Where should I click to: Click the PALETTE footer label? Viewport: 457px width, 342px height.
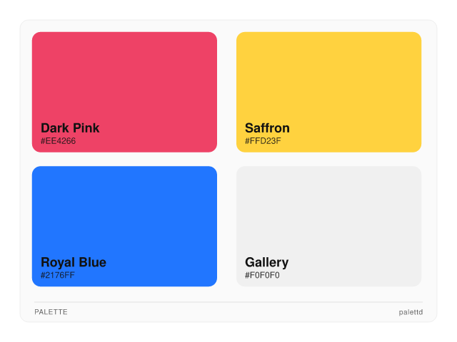coord(51,312)
